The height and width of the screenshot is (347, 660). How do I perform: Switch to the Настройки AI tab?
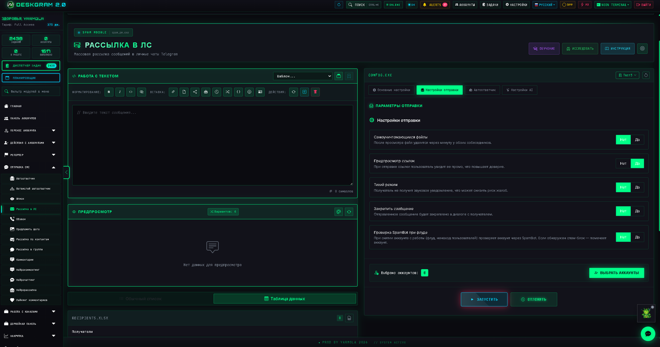coord(520,90)
